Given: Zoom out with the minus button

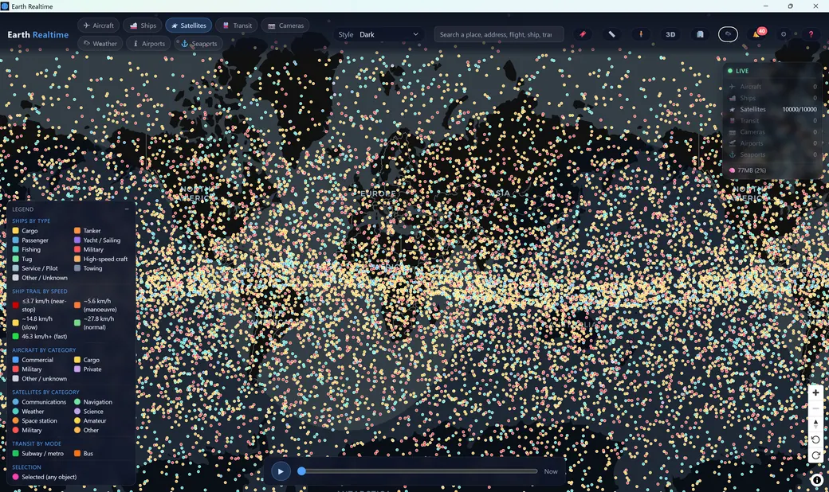Looking at the screenshot, I should (x=815, y=408).
